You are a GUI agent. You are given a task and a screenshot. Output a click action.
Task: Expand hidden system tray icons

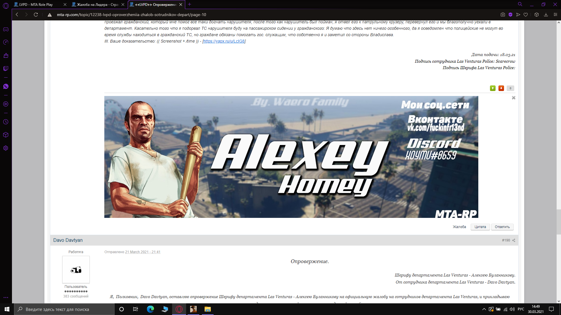(x=484, y=309)
